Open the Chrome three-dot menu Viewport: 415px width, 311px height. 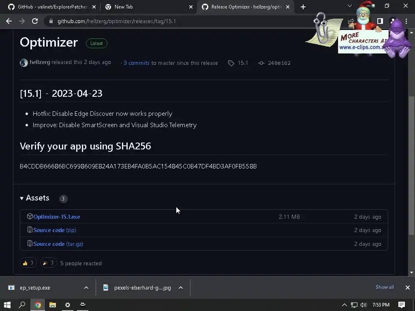tap(406, 21)
